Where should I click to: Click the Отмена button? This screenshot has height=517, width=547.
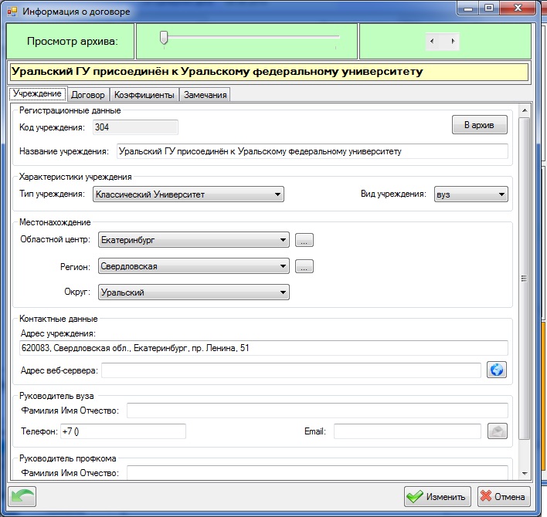pos(504,496)
